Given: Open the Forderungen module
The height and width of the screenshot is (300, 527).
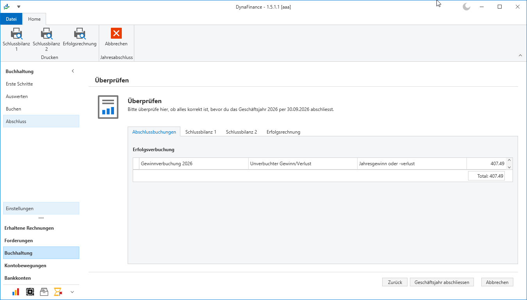Looking at the screenshot, I should 41,241.
